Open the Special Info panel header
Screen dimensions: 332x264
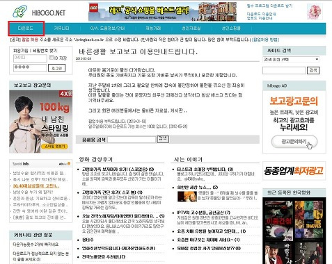pos(41,164)
